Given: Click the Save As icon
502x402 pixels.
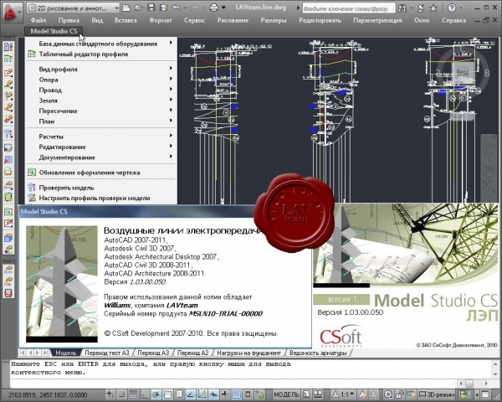Looking at the screenshot, I should tap(164, 8).
